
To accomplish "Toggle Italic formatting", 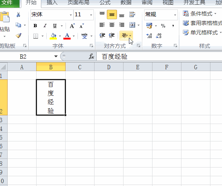I will (45, 26).
